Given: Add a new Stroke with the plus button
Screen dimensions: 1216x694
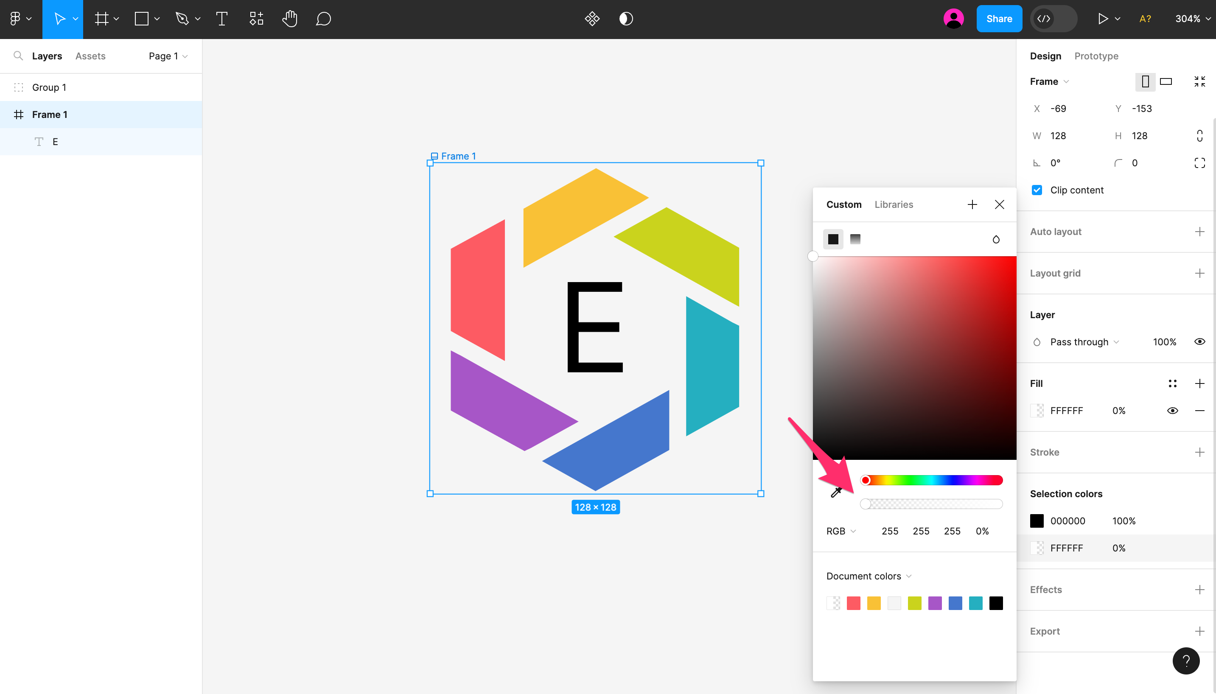Looking at the screenshot, I should (x=1200, y=452).
